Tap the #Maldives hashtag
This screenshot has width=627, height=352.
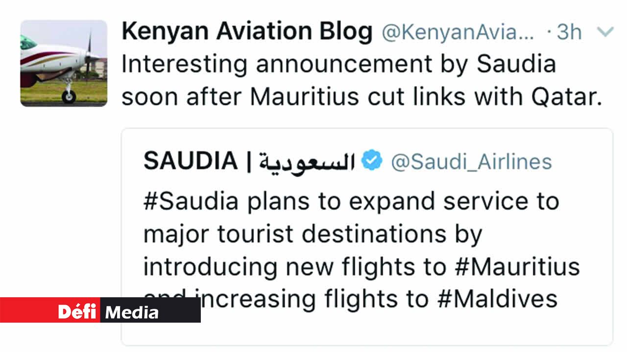pos(496,299)
